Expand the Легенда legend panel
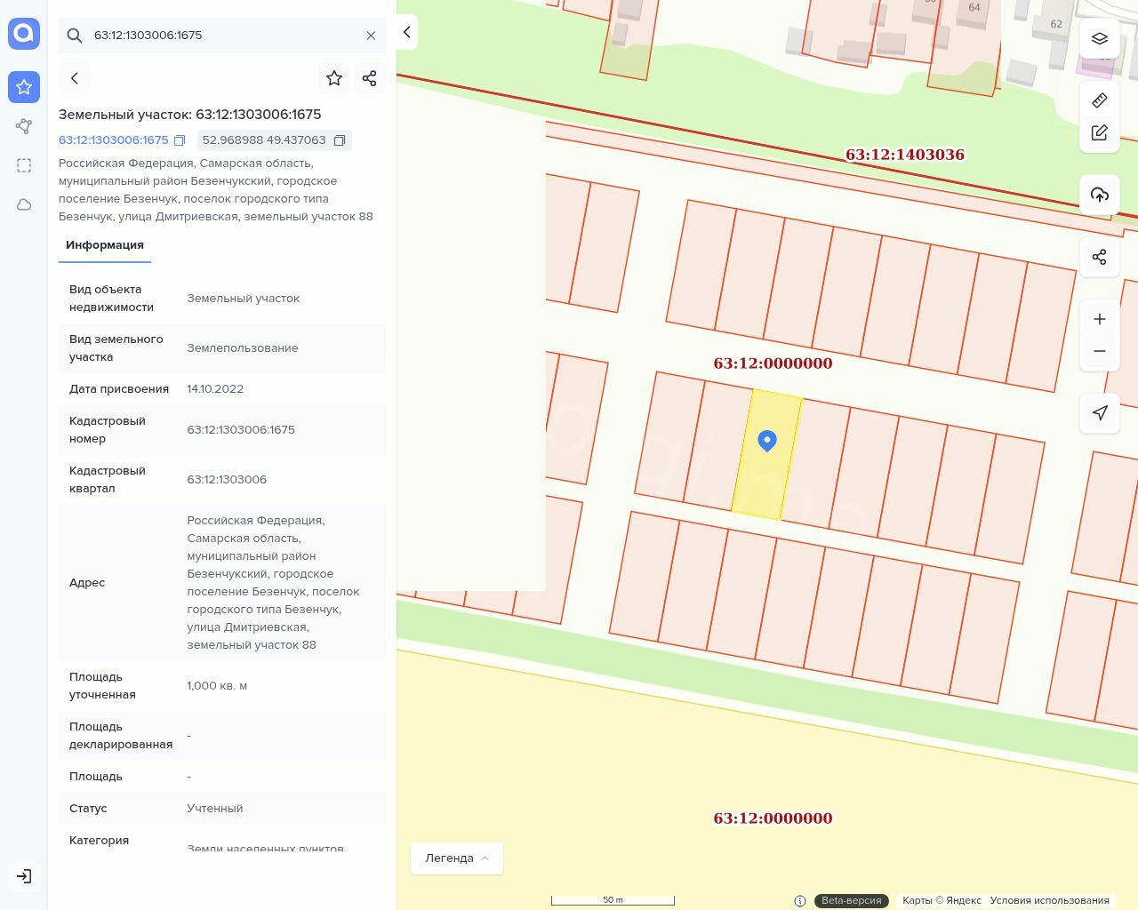 tap(457, 858)
